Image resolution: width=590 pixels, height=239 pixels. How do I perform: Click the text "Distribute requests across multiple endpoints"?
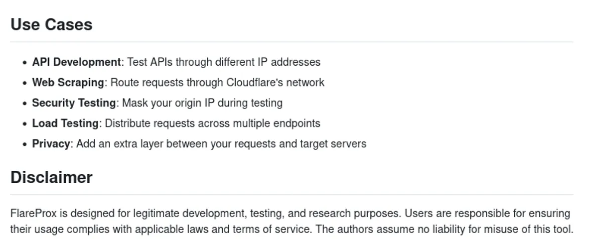point(212,123)
